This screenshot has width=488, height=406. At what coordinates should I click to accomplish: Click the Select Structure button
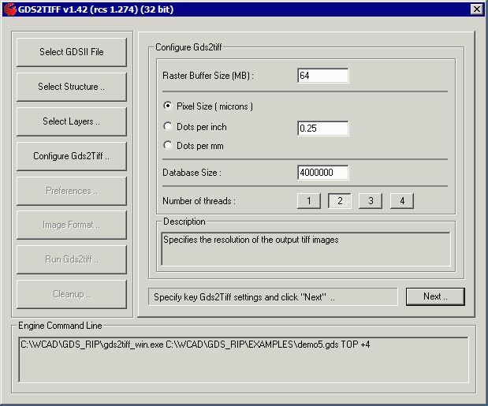click(72, 87)
